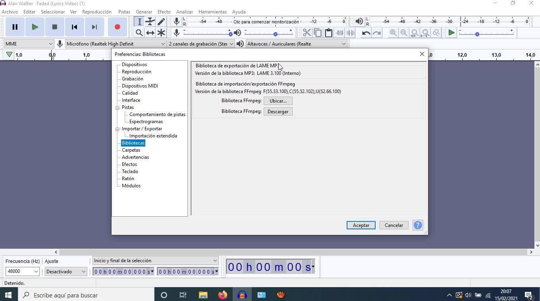
Task: Click the Play-at-speed green arrow
Action: click(x=451, y=33)
